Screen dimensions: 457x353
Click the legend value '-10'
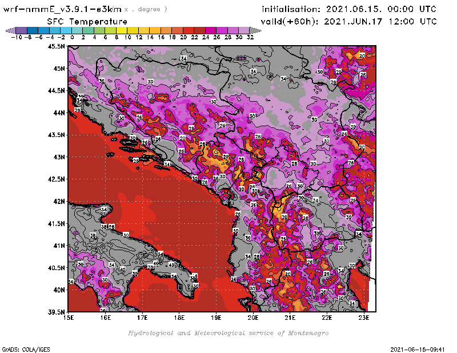tap(17, 38)
